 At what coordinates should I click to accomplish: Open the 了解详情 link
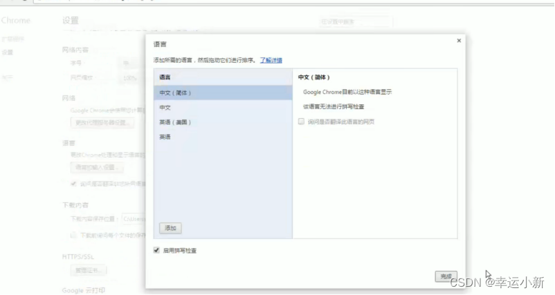coord(271,60)
